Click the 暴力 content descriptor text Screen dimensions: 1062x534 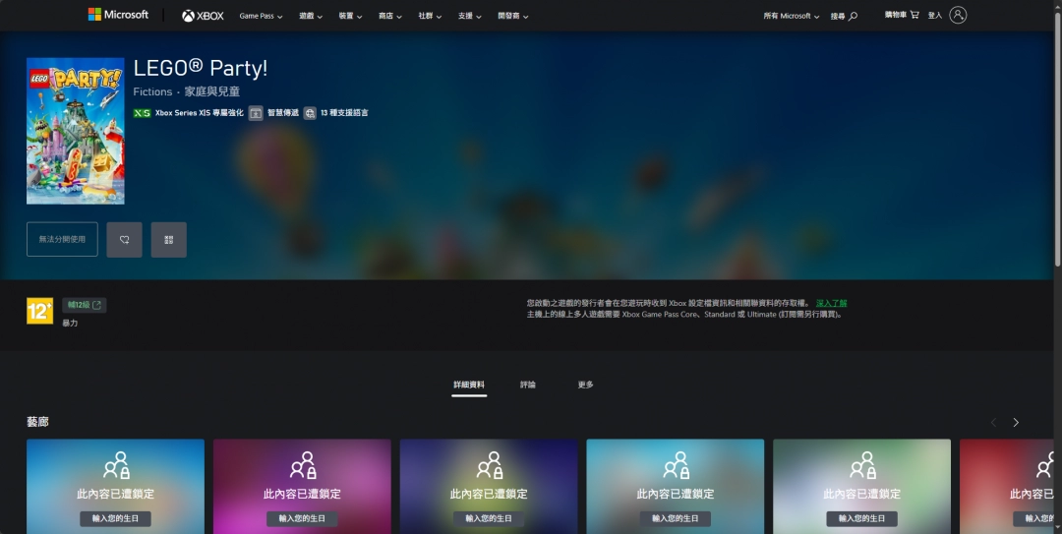(x=70, y=324)
